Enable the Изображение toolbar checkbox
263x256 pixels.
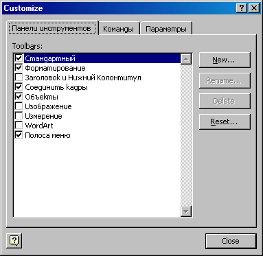pos(19,106)
